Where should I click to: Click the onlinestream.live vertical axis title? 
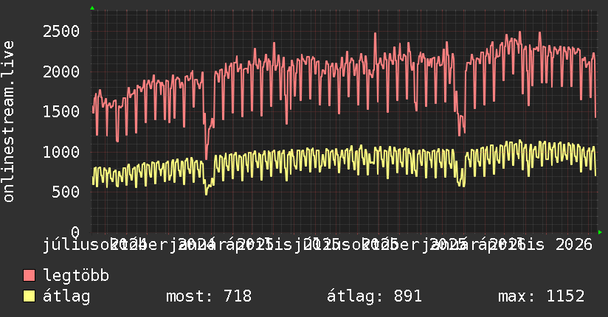click(8, 122)
